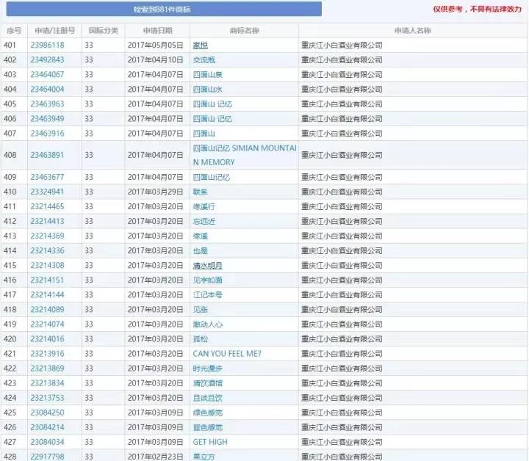Open registration number 23324941 link
This screenshot has width=529, height=461.
pos(47,192)
